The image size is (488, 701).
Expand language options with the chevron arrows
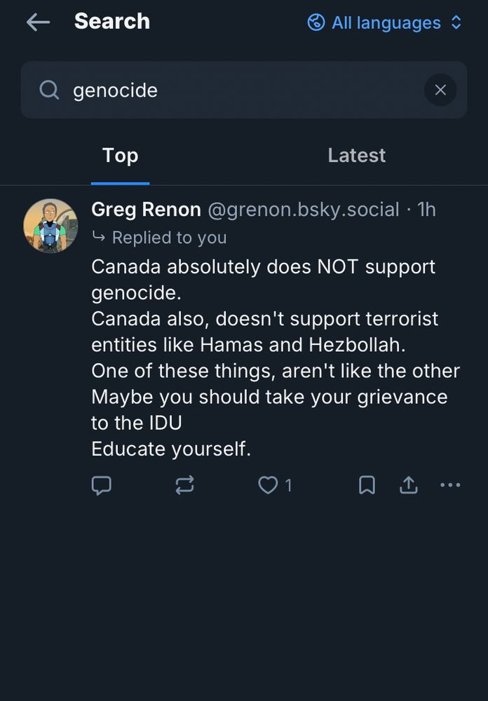(x=456, y=22)
